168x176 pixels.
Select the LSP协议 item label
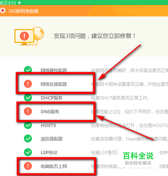tap(49, 153)
